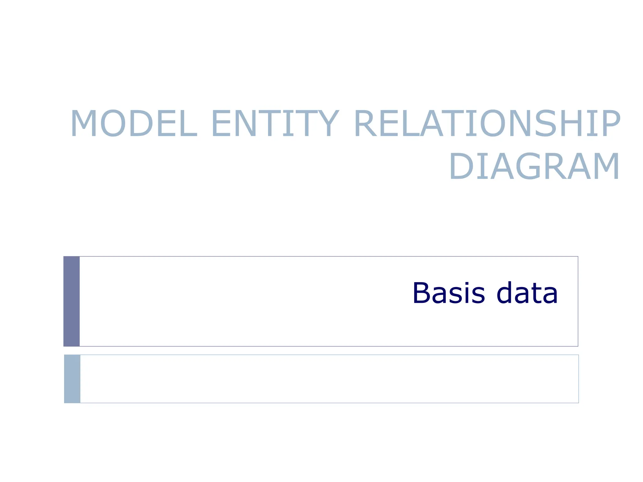Viewport: 643px width, 482px height.
Task: Click the word Basis in the subtitle
Action: pyautogui.click(x=449, y=293)
